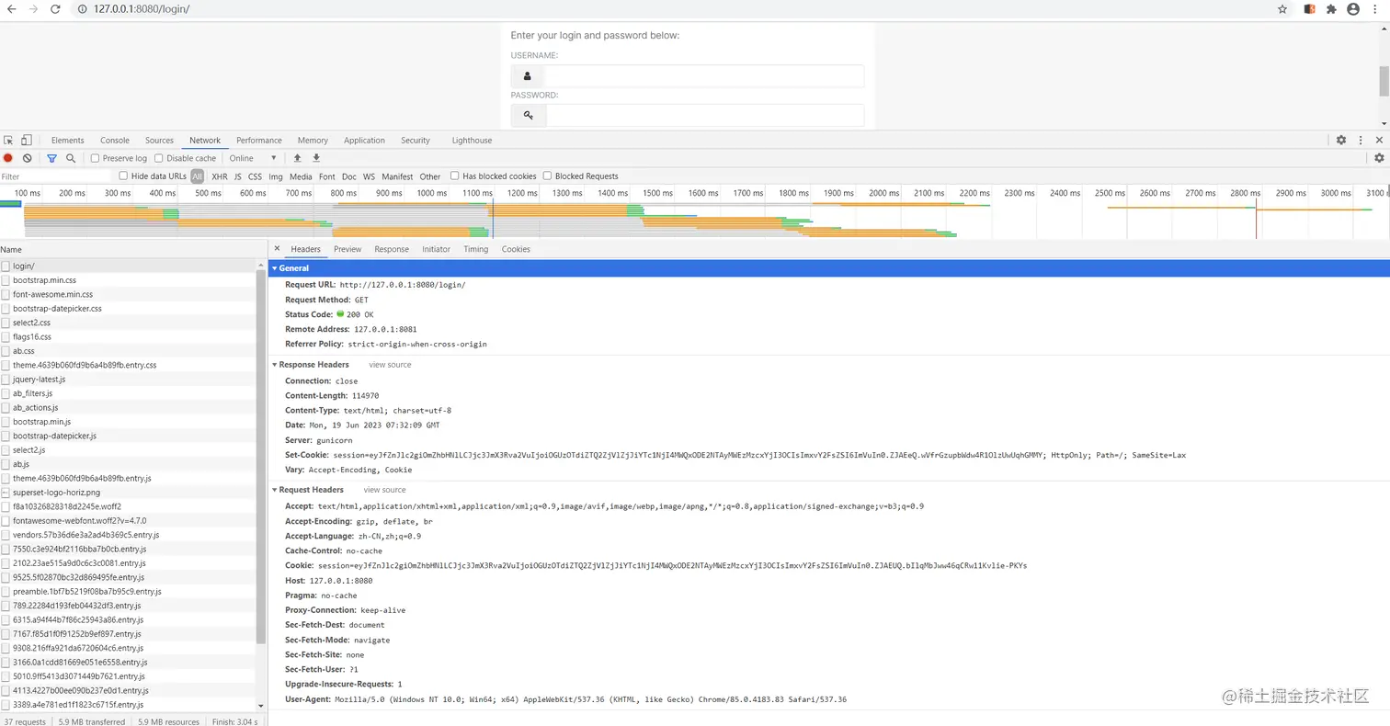The width and height of the screenshot is (1390, 726).
Task: Open the Timing tab of request
Action: 476,249
